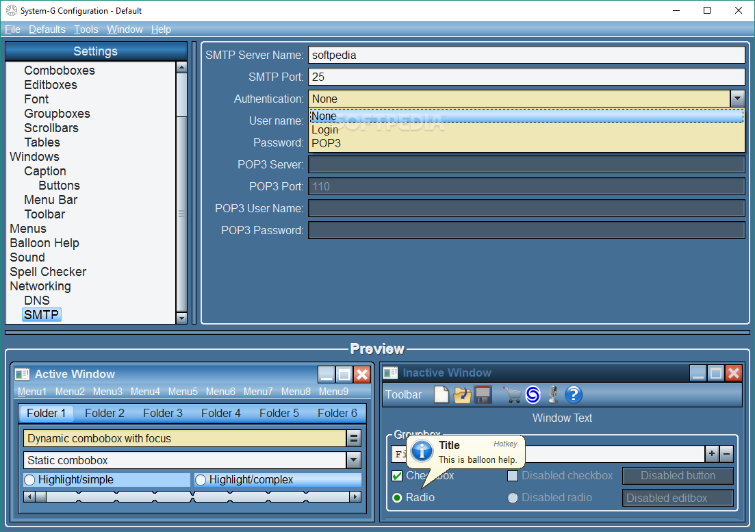Close the Inactive Window preview
The height and width of the screenshot is (532, 755).
[x=734, y=372]
